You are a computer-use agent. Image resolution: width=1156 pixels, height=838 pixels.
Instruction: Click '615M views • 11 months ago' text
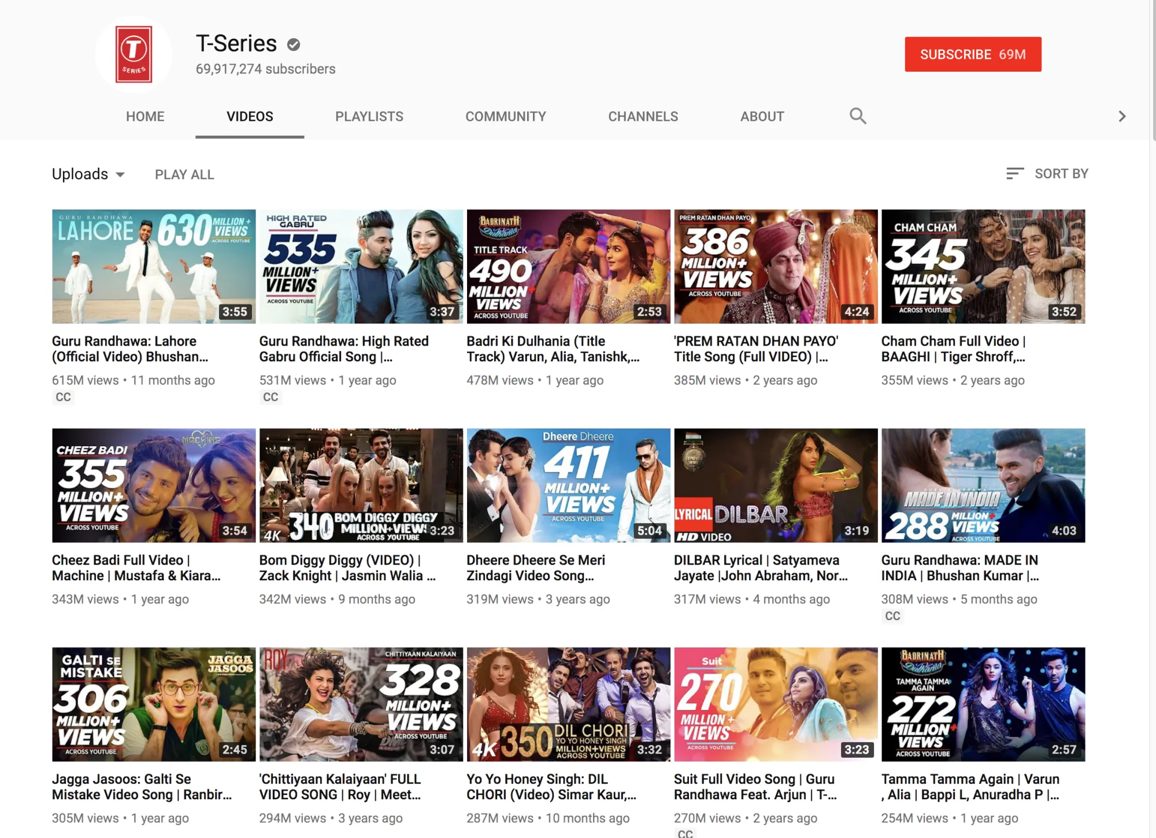click(134, 380)
